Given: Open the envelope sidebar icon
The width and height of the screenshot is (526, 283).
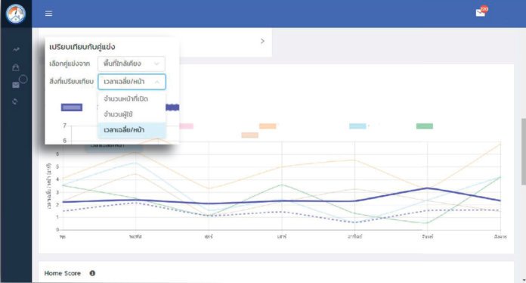Looking at the screenshot, I should 16,85.
